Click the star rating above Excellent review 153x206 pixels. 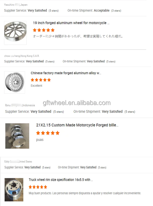(x=41, y=80)
